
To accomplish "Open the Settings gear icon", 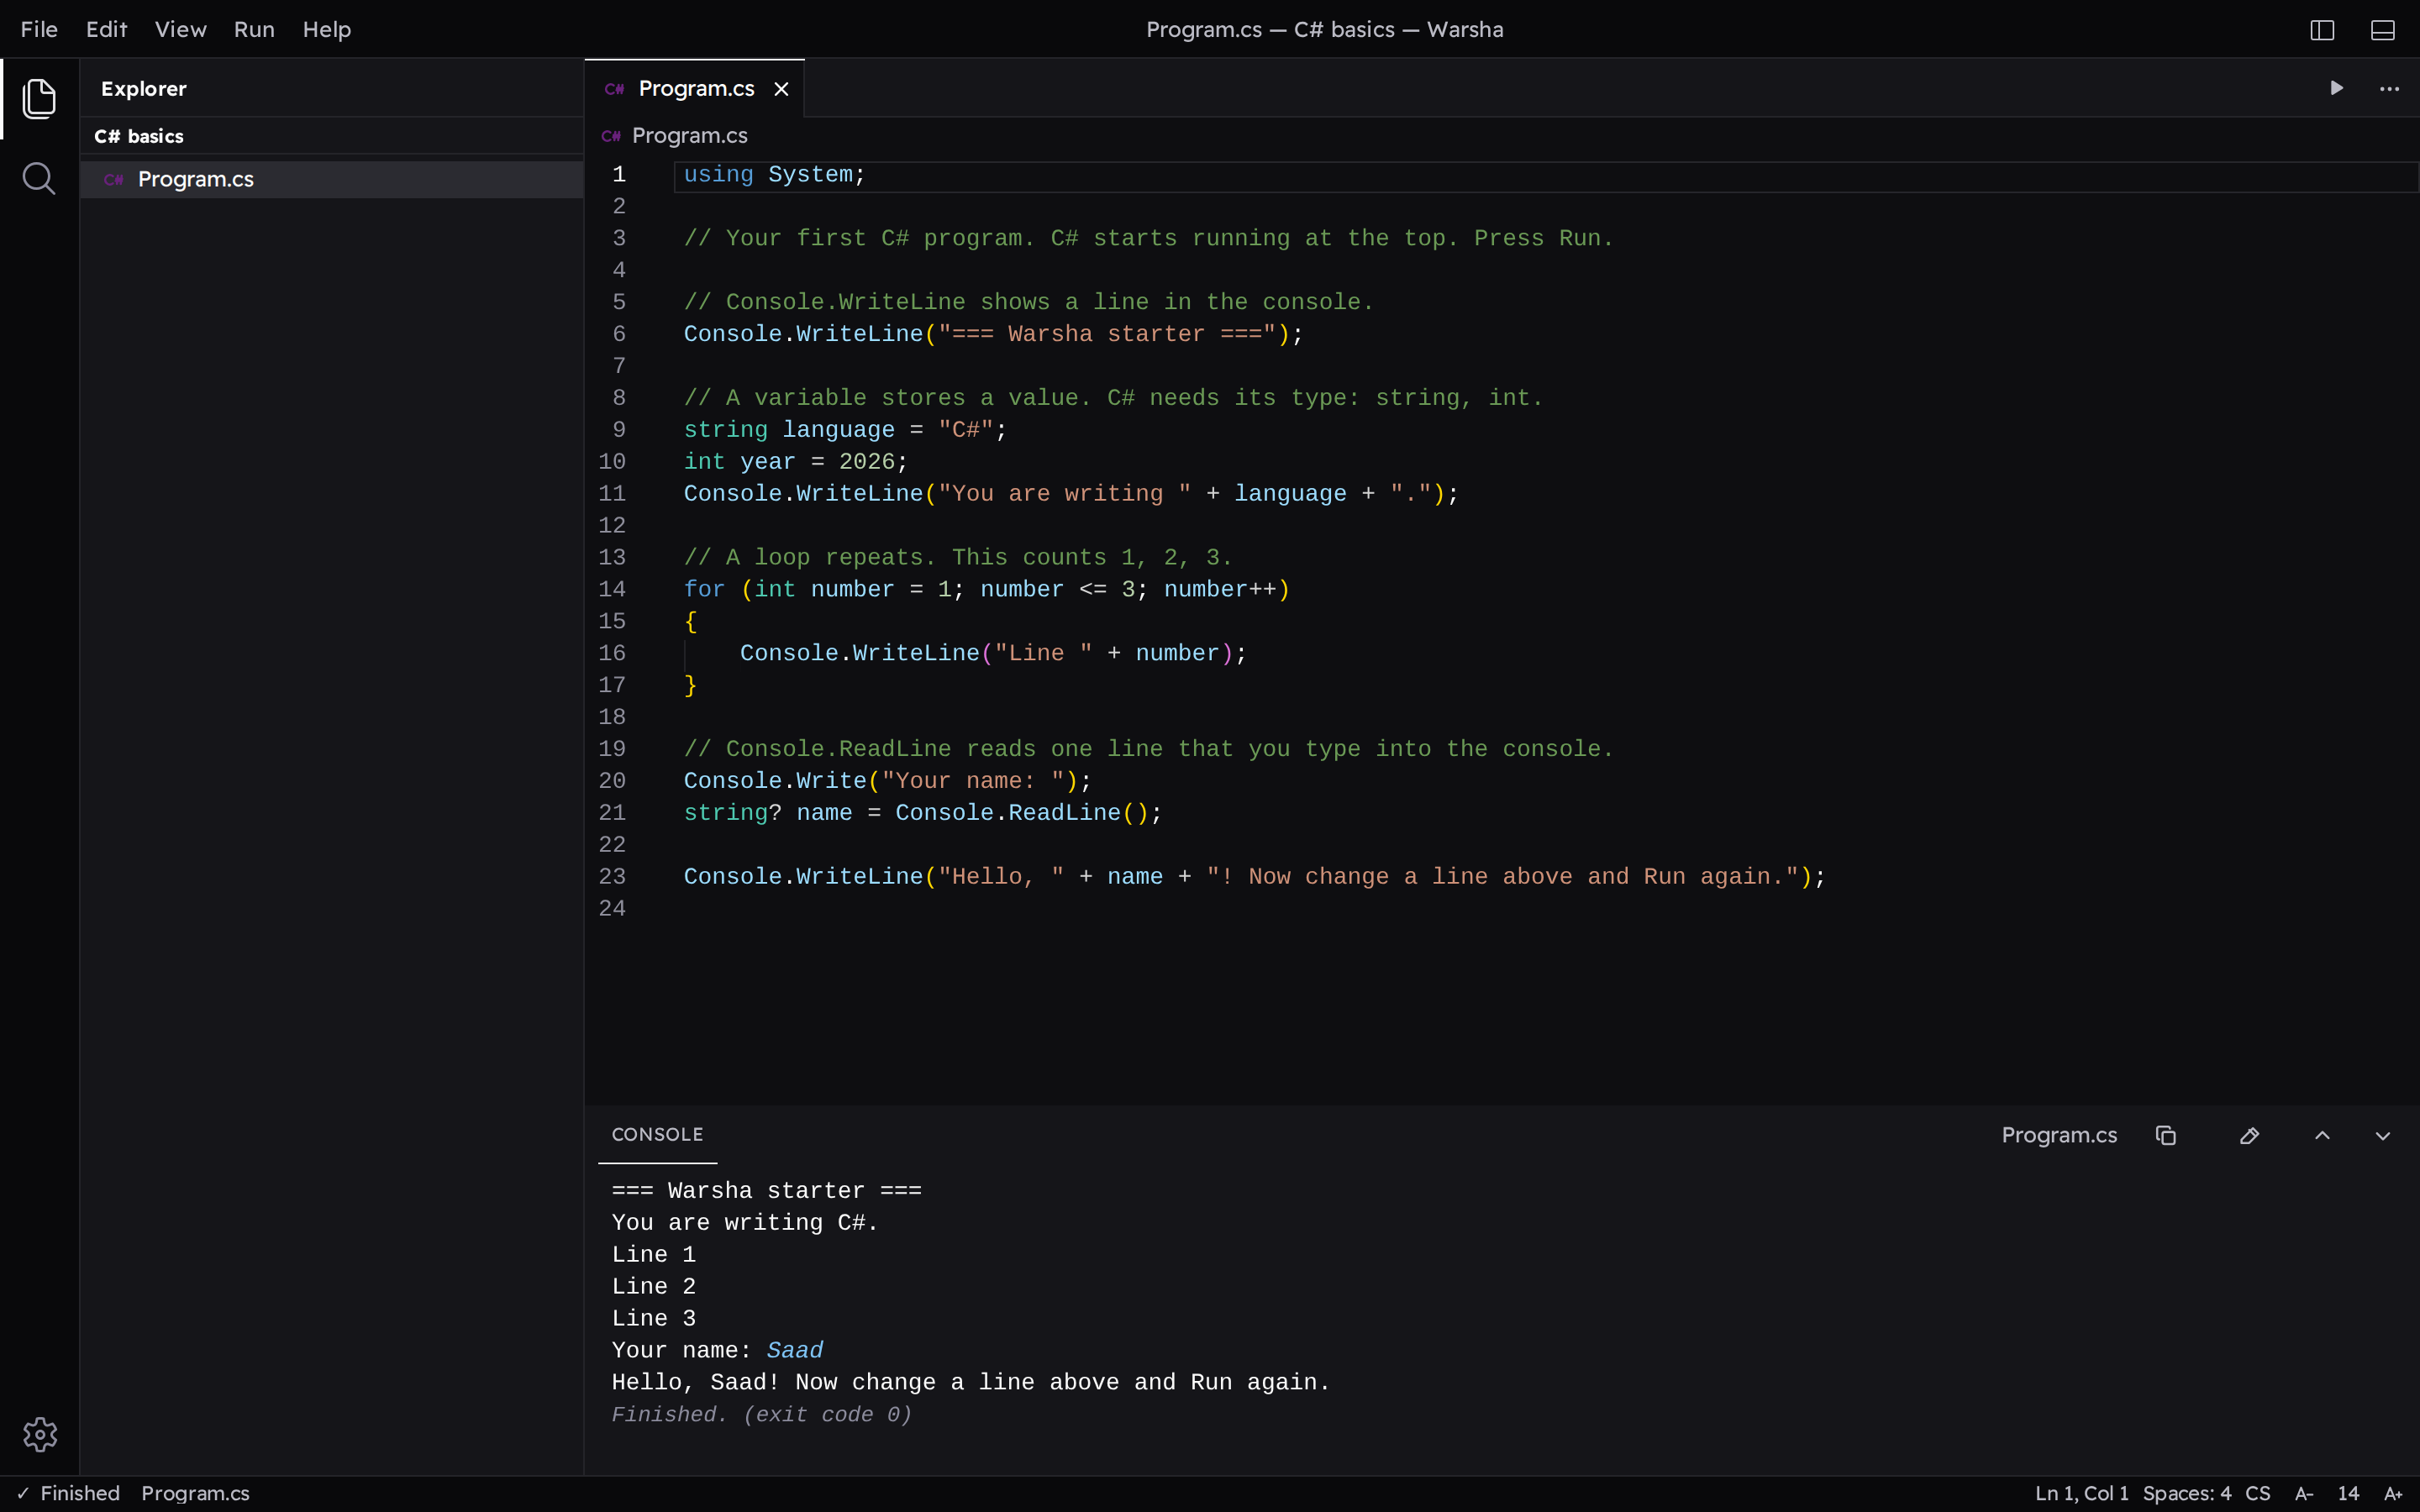I will point(40,1434).
